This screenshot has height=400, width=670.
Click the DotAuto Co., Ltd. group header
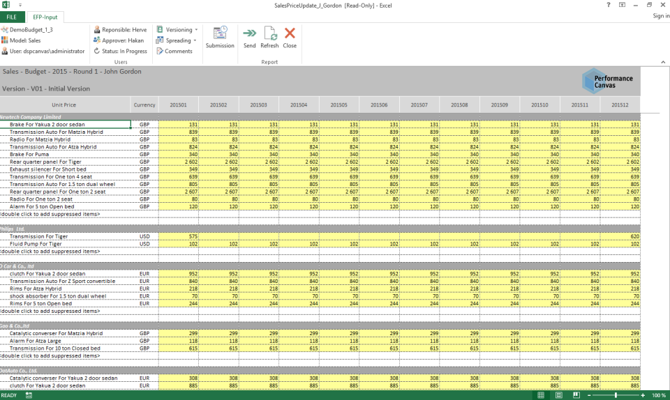[19, 371]
